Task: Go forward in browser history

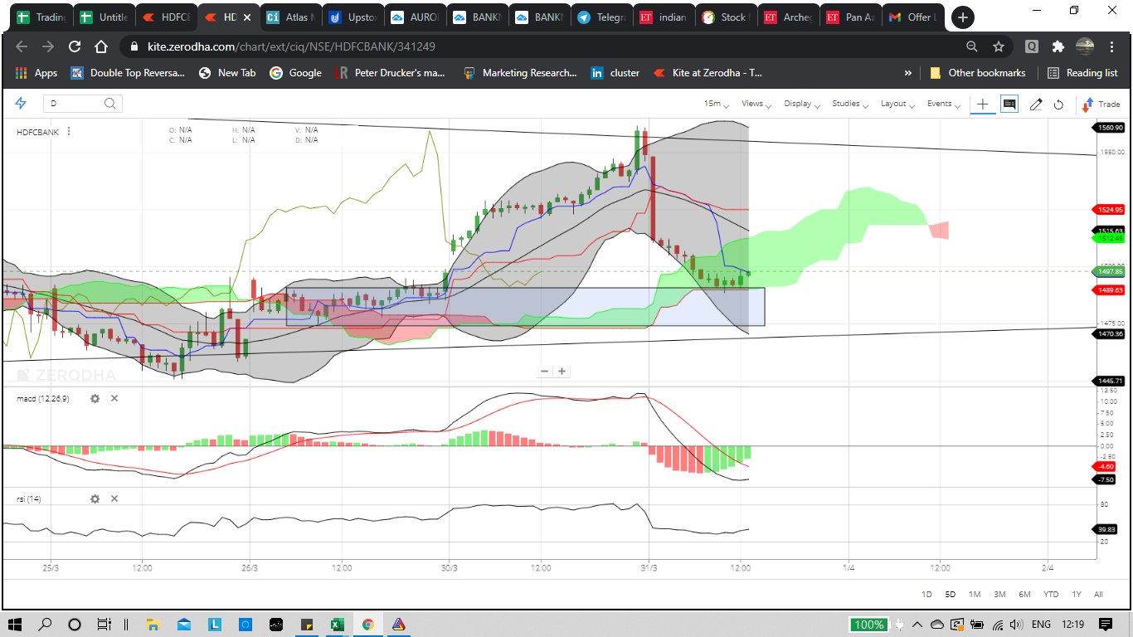Action: tap(48, 46)
